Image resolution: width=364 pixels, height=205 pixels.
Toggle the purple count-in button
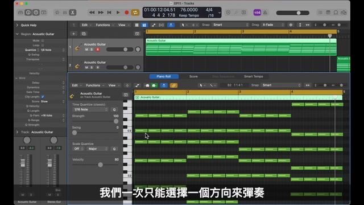257,13
